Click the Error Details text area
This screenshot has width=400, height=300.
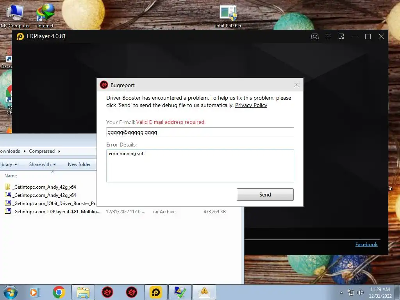(200, 166)
